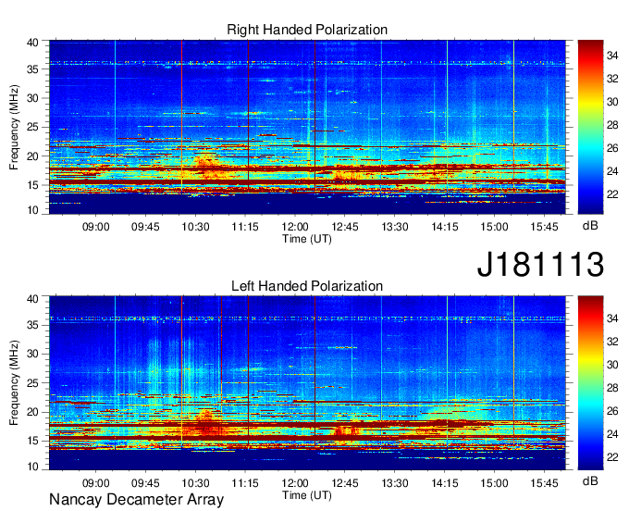
Task: Click the "12:00" tick under the right-handed plot
Action: (295, 227)
